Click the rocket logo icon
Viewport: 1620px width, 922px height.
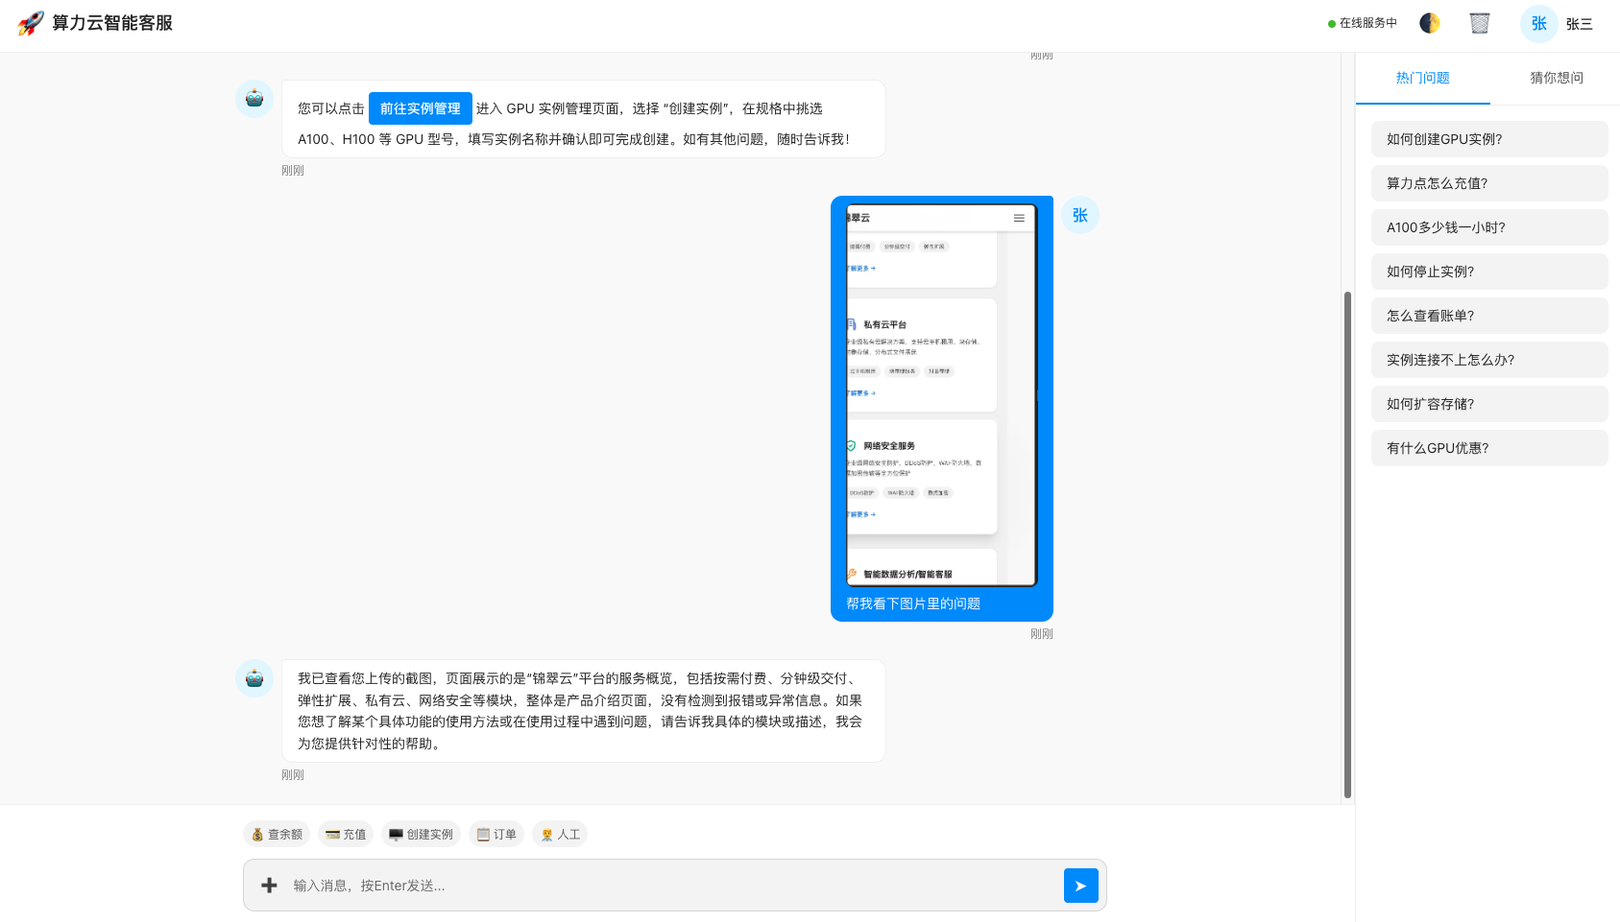(31, 23)
